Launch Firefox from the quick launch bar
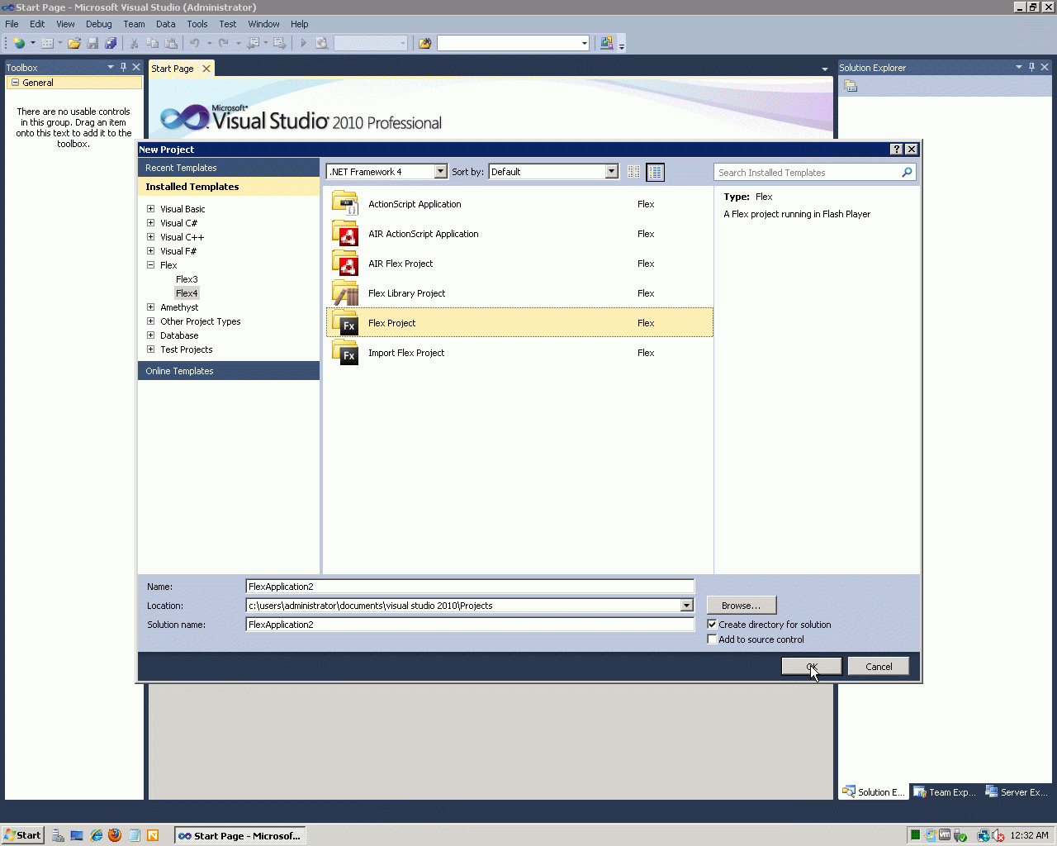This screenshot has width=1057, height=846. 115,835
